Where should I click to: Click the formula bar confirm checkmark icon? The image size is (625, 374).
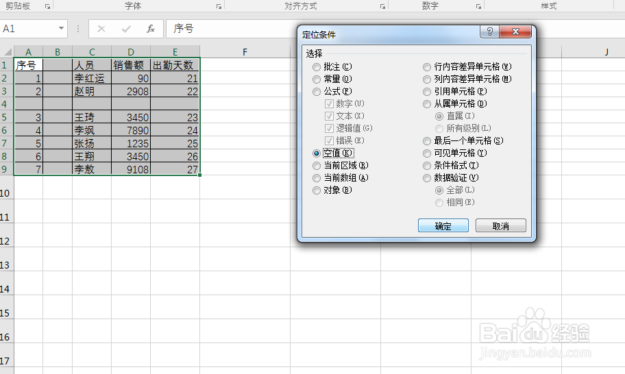point(126,29)
